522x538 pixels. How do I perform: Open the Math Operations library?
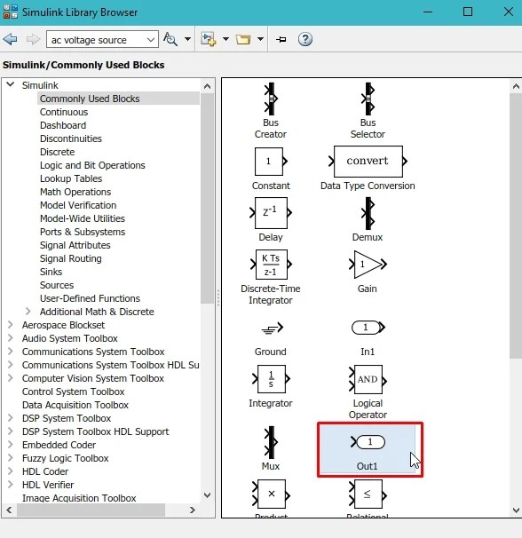click(75, 192)
